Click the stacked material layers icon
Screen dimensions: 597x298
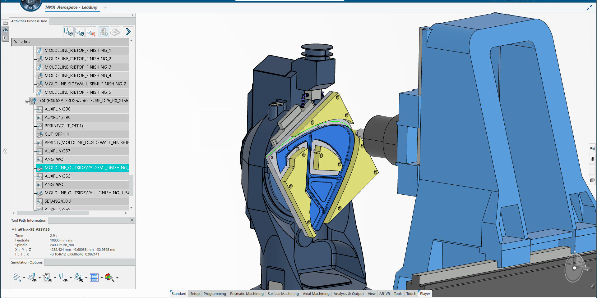click(x=115, y=32)
